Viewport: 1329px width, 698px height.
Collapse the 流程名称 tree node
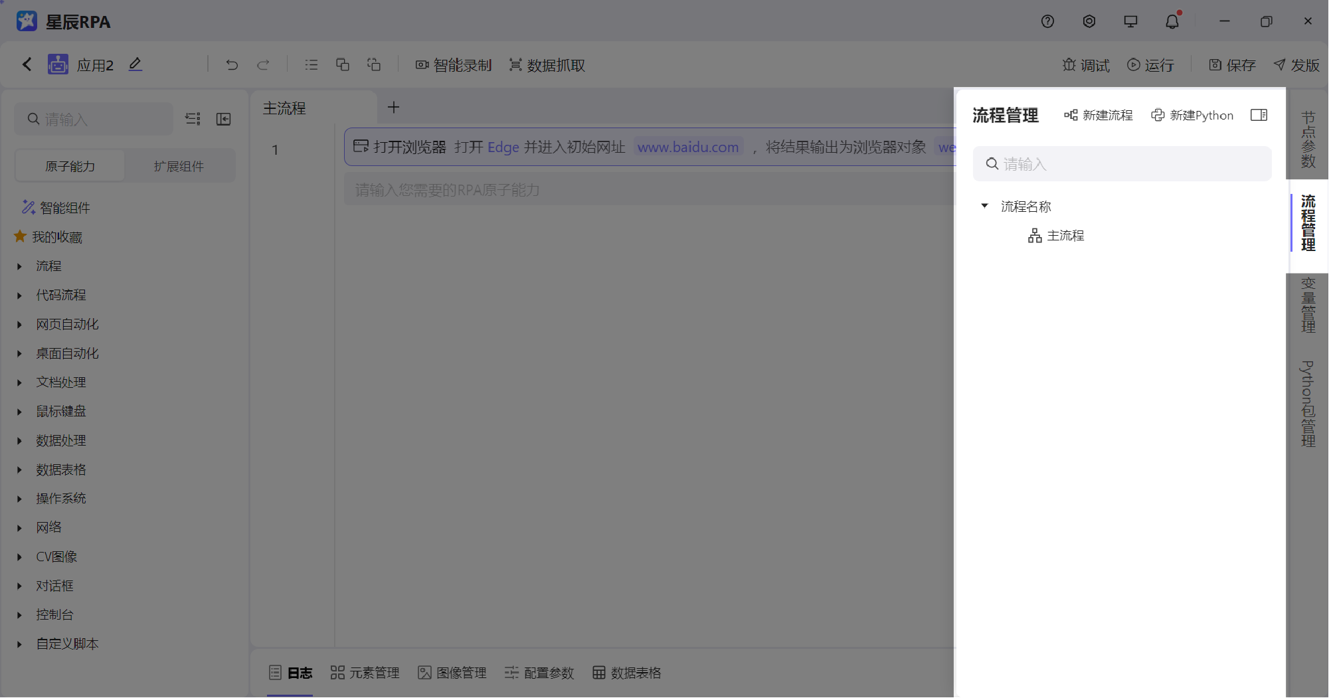(x=984, y=206)
